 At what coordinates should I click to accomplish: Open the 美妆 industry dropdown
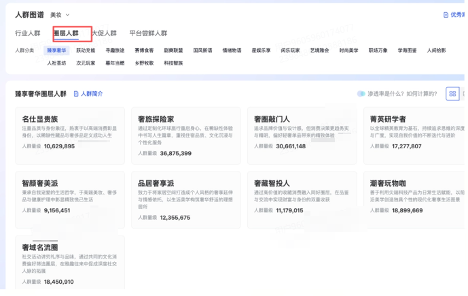pyautogui.click(x=60, y=15)
